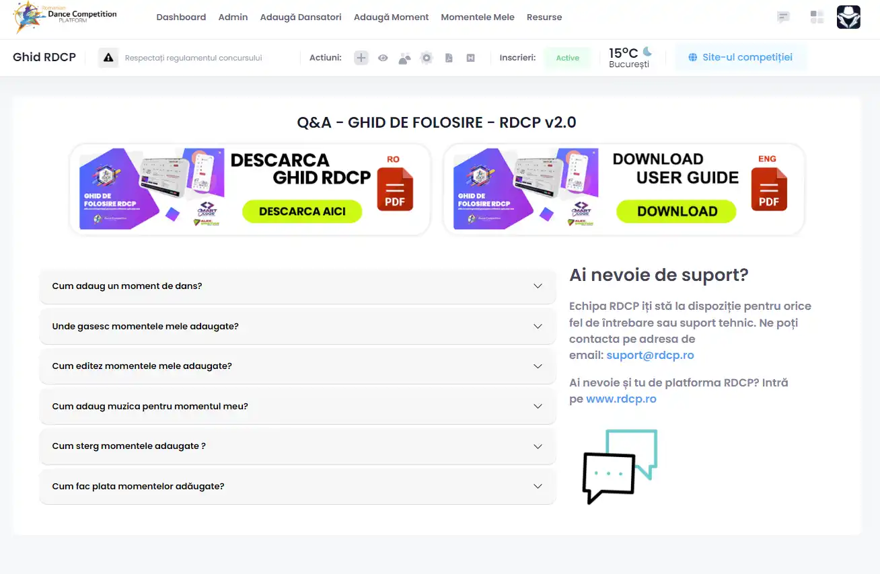Click the user profile avatar
The height and width of the screenshot is (574, 880).
click(848, 17)
